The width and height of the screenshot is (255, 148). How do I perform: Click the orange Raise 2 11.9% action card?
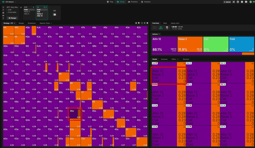(190, 44)
